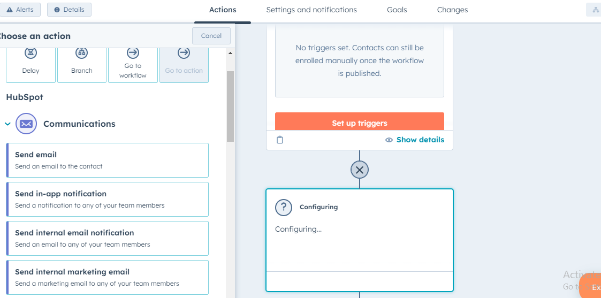This screenshot has height=298, width=601.
Task: Add a Branch action
Action: (x=82, y=65)
